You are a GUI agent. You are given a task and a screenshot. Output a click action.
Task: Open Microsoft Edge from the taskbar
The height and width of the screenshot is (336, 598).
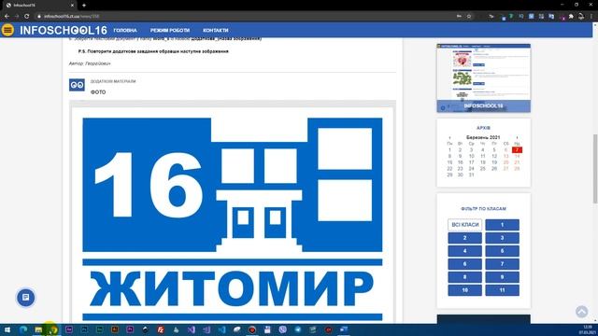(x=22, y=329)
